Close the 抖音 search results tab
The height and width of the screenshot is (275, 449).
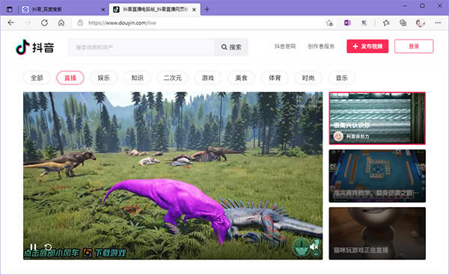tap(103, 10)
